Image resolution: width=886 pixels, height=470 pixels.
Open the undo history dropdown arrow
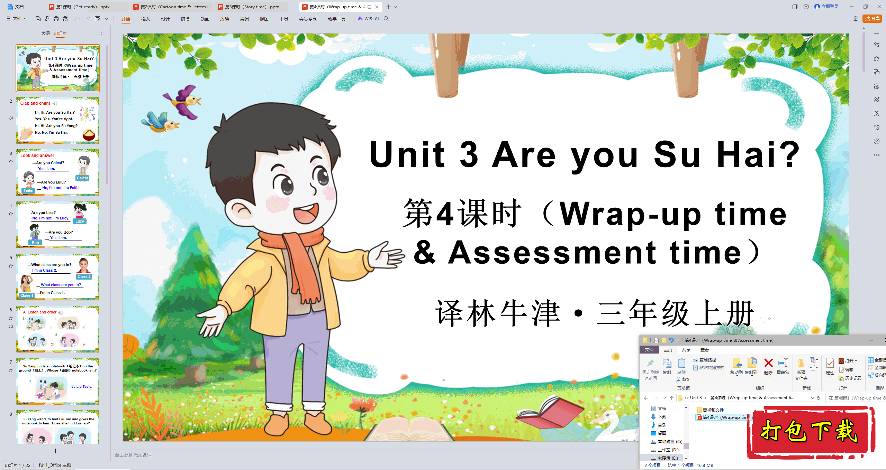(x=80, y=19)
